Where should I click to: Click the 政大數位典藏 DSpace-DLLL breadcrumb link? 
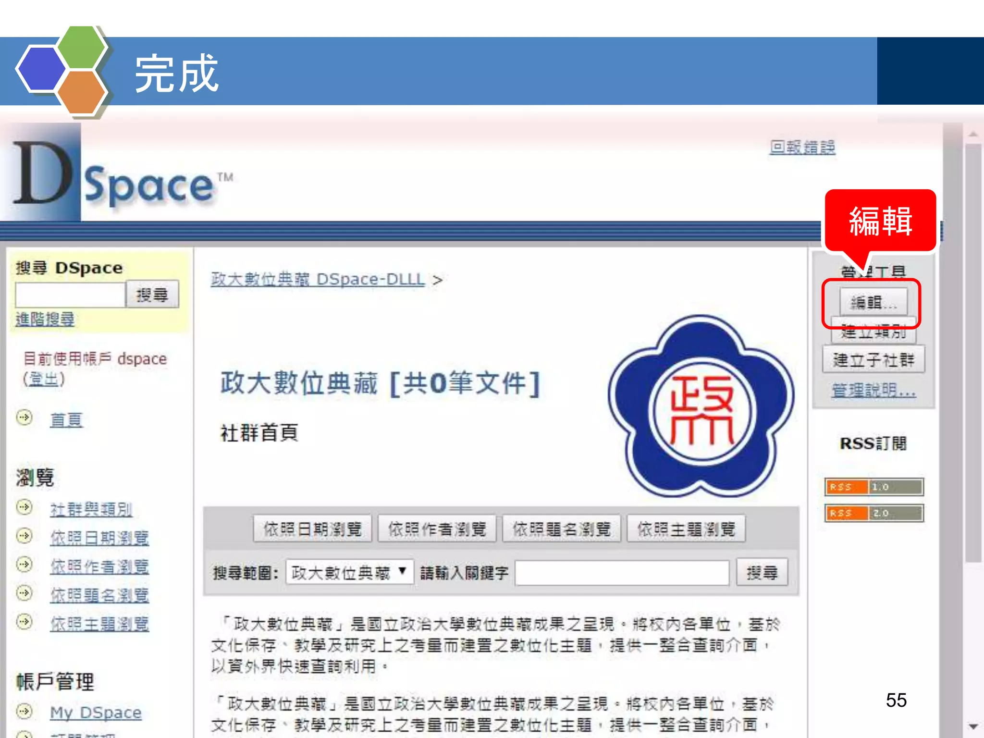pyautogui.click(x=318, y=279)
